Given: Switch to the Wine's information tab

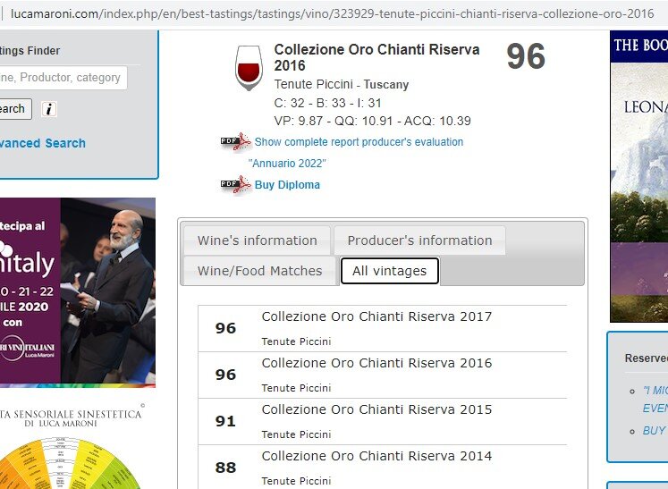Looking at the screenshot, I should (x=258, y=240).
